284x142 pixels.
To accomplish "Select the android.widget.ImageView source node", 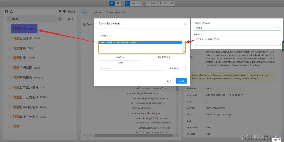I will point(150,101).
